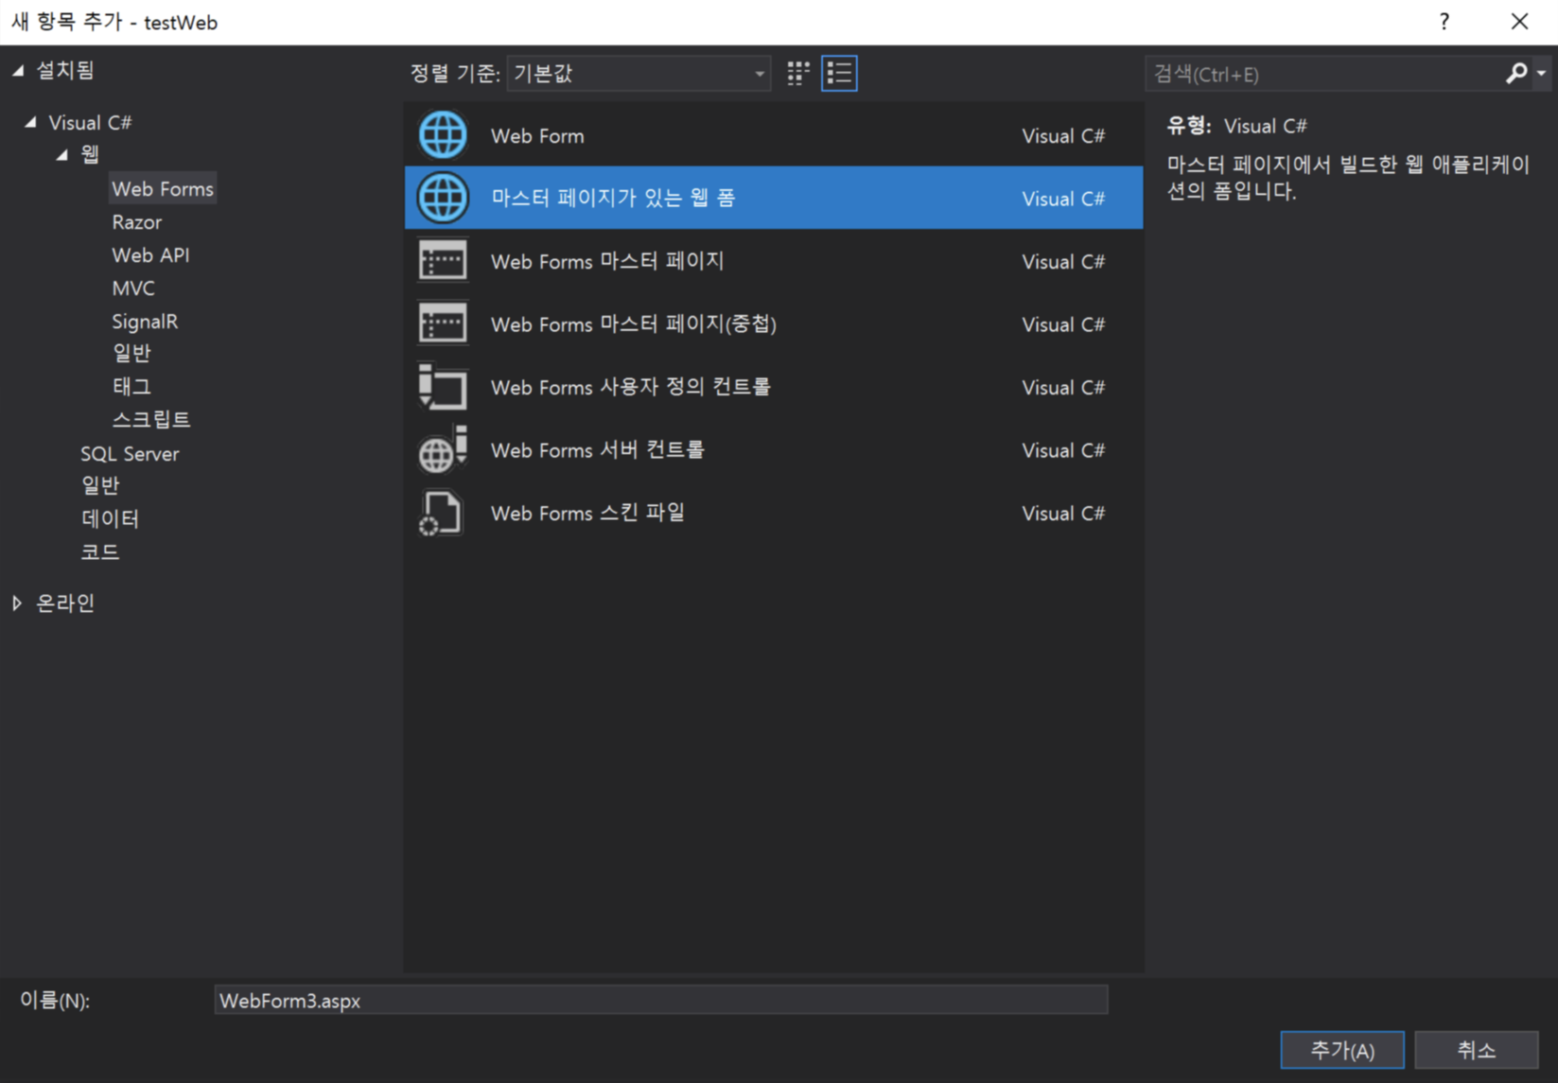Viewport: 1558px width, 1083px height.
Task: Click the Web Forms 마스터 페이지(중첩) template icon
Action: click(x=443, y=323)
